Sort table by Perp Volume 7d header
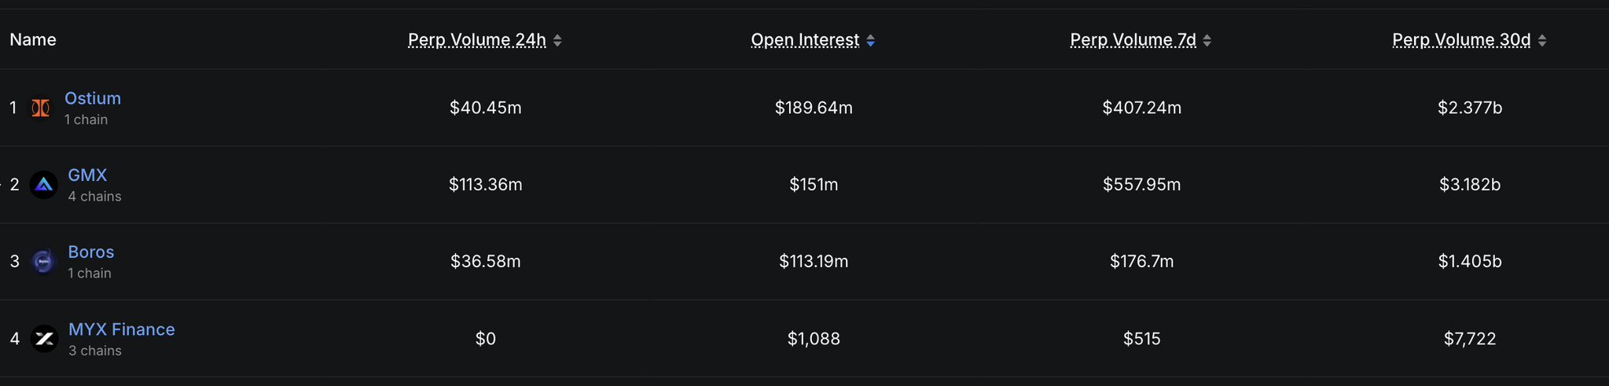1609x386 pixels. pos(1133,40)
